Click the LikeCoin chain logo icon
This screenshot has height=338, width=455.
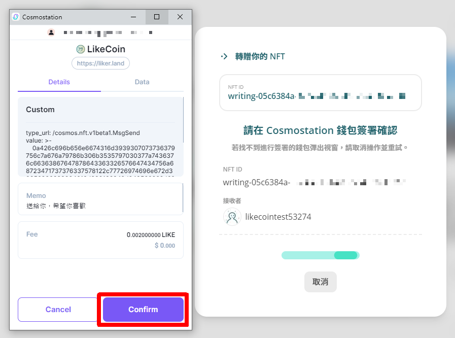coord(80,49)
